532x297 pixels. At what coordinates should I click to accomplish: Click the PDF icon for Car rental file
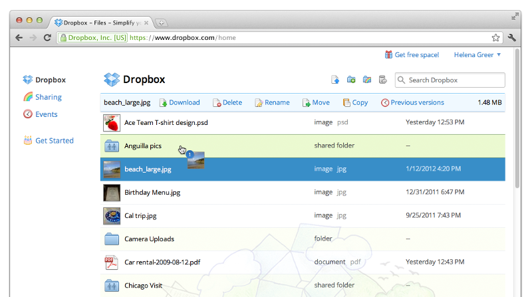pyautogui.click(x=111, y=262)
